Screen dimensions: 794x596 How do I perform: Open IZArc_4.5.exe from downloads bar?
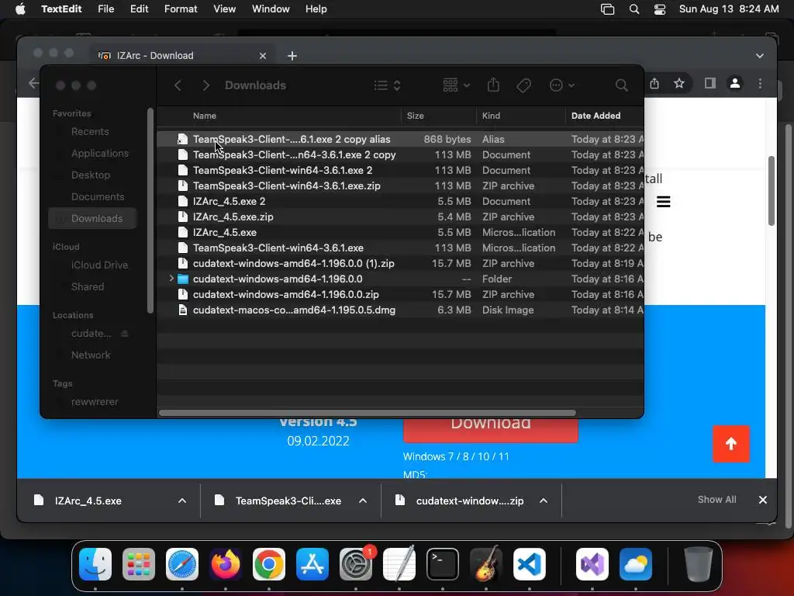click(88, 501)
